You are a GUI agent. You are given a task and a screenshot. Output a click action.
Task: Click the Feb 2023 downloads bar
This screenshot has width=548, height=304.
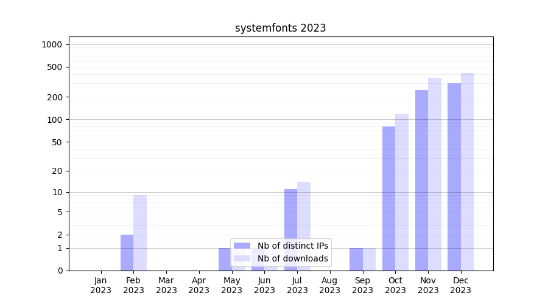(140, 232)
